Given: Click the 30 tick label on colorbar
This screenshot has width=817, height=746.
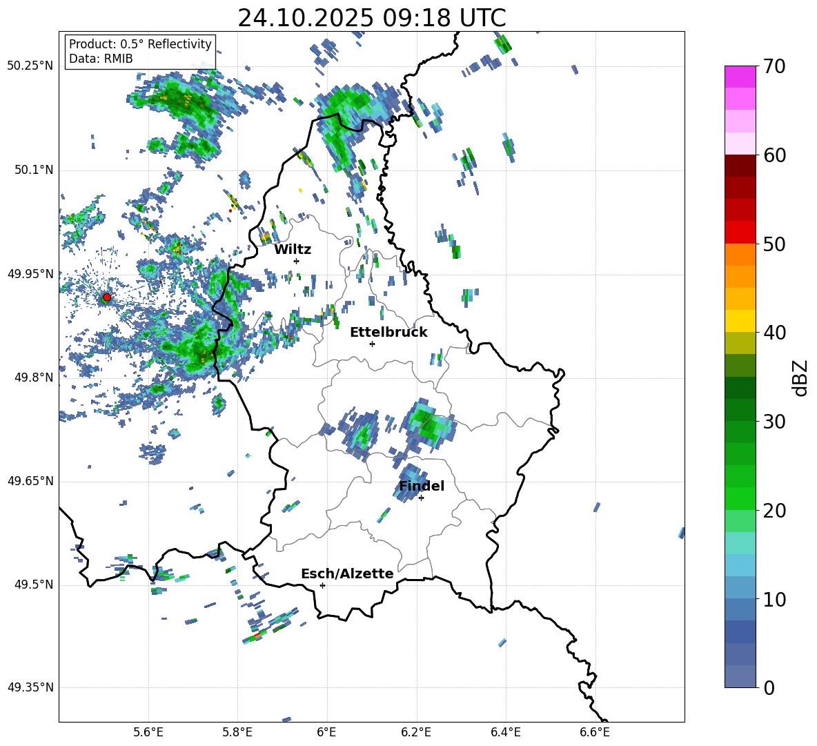Looking at the screenshot, I should coord(774,421).
